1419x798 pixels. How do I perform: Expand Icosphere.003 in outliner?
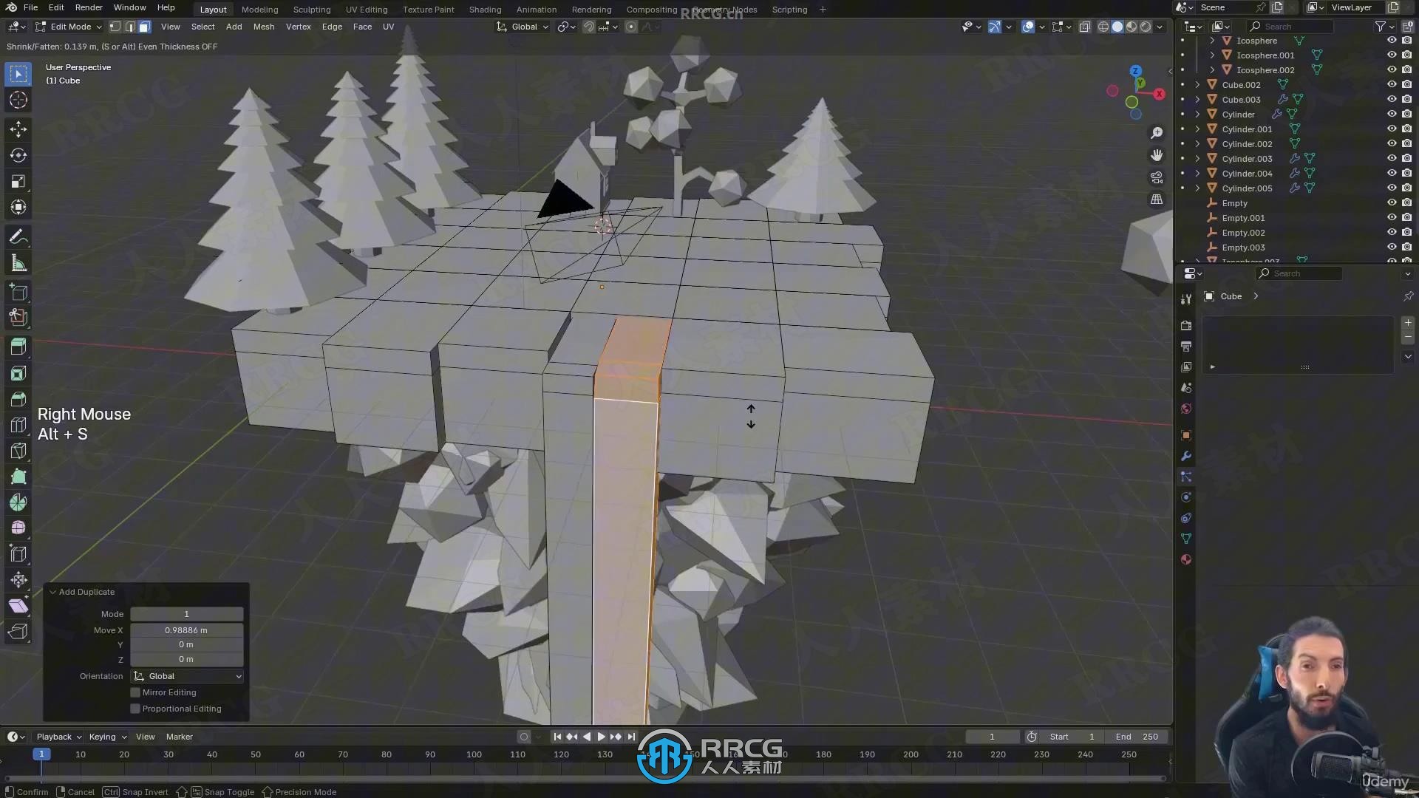click(1198, 260)
